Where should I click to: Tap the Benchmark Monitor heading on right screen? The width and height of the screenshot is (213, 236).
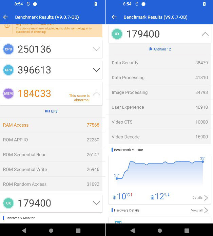click(129, 150)
